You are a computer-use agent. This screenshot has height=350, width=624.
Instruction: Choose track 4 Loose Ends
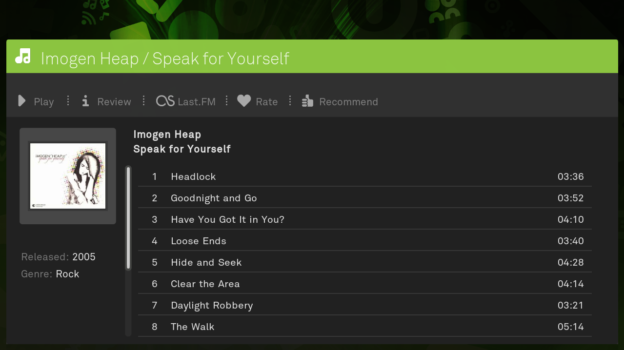365,241
